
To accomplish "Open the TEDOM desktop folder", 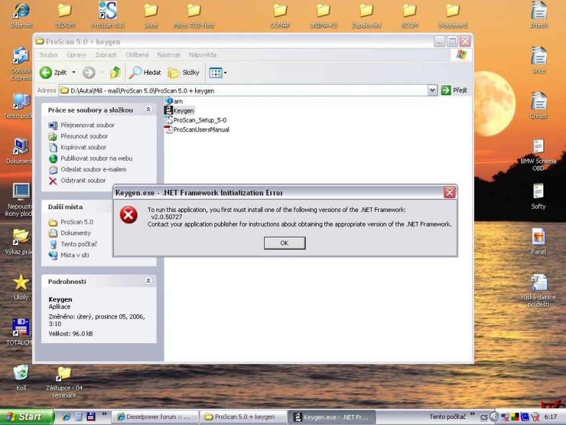I will tap(65, 15).
